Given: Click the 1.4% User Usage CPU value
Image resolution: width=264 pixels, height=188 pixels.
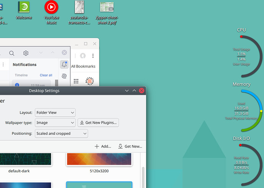Looking at the screenshot, I should click(x=241, y=59).
